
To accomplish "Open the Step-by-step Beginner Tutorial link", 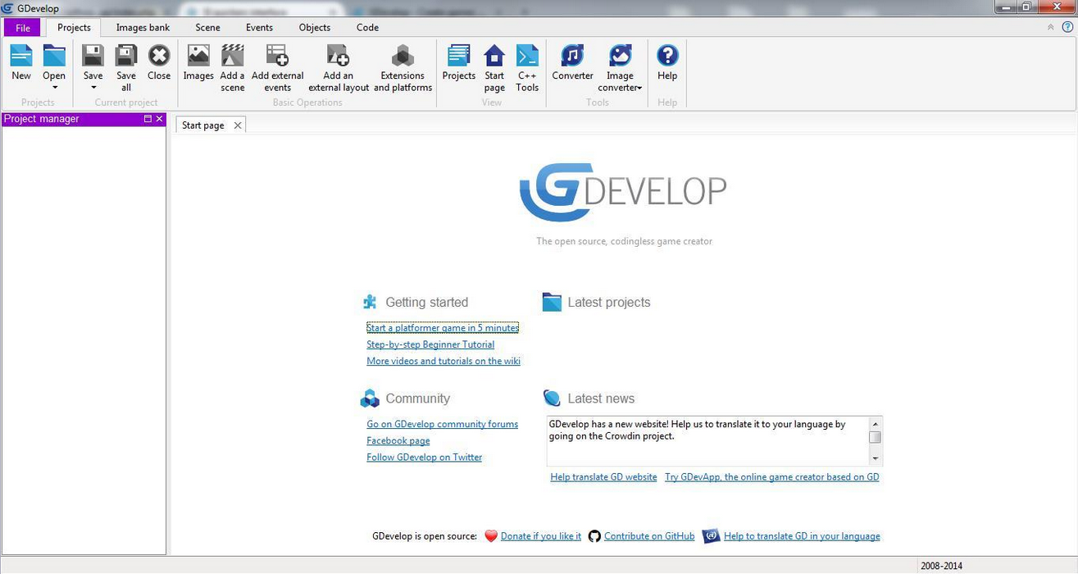I will [430, 344].
